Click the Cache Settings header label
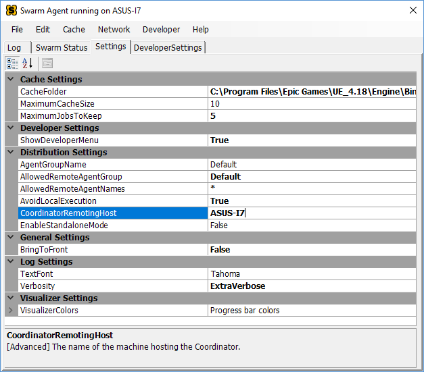The width and height of the screenshot is (424, 372). [x=51, y=80]
